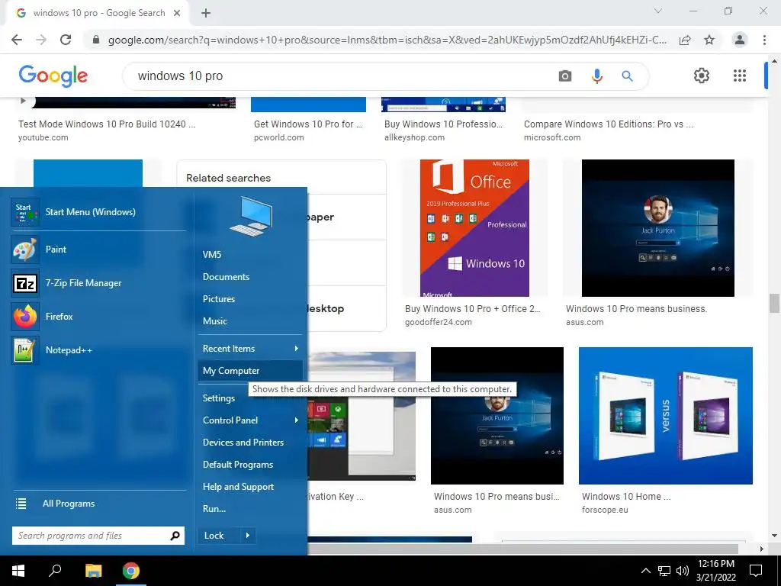Start voice search microphone

click(596, 76)
